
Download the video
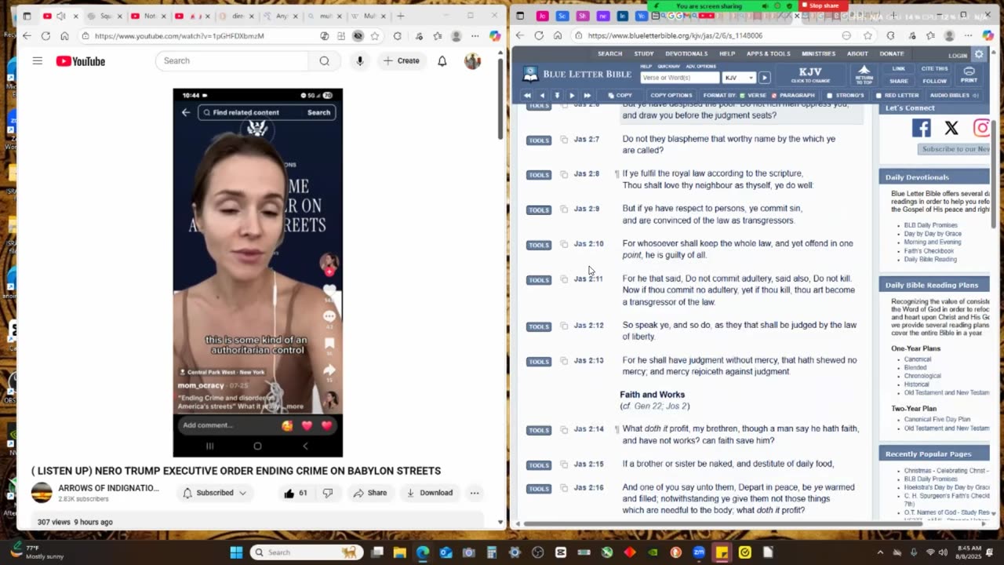tap(430, 493)
